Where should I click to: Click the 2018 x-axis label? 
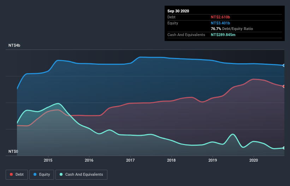point(171,160)
